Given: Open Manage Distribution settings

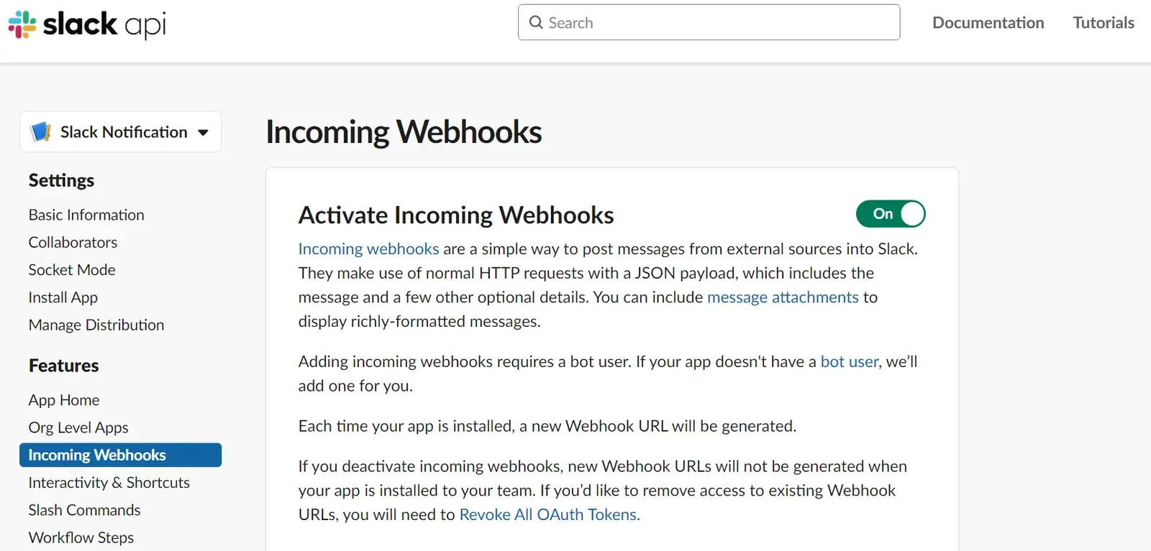Looking at the screenshot, I should (x=96, y=325).
